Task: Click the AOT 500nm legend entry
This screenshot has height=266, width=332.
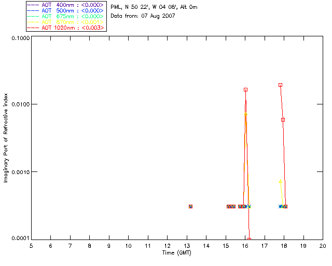Action: tap(66, 11)
